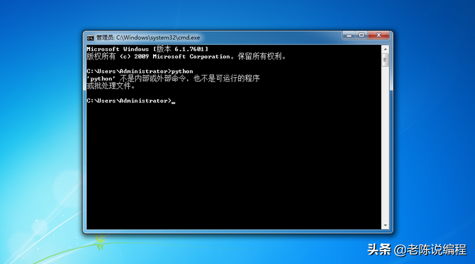Click the scrollbar down arrow
The image size is (475, 264).
point(385,225)
